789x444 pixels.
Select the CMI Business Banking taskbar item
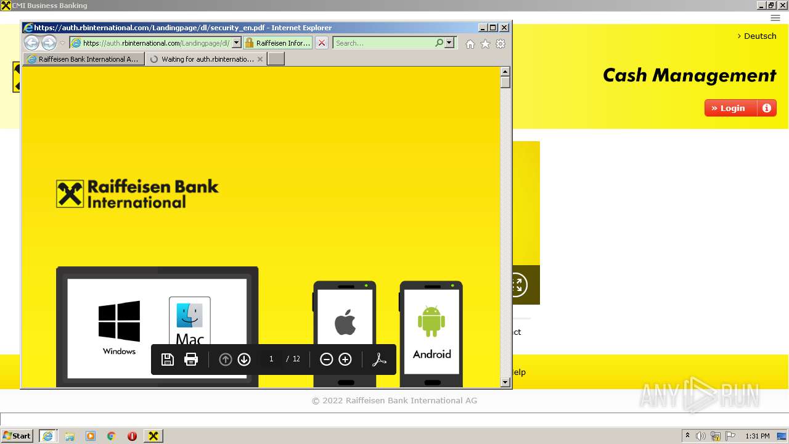(153, 436)
